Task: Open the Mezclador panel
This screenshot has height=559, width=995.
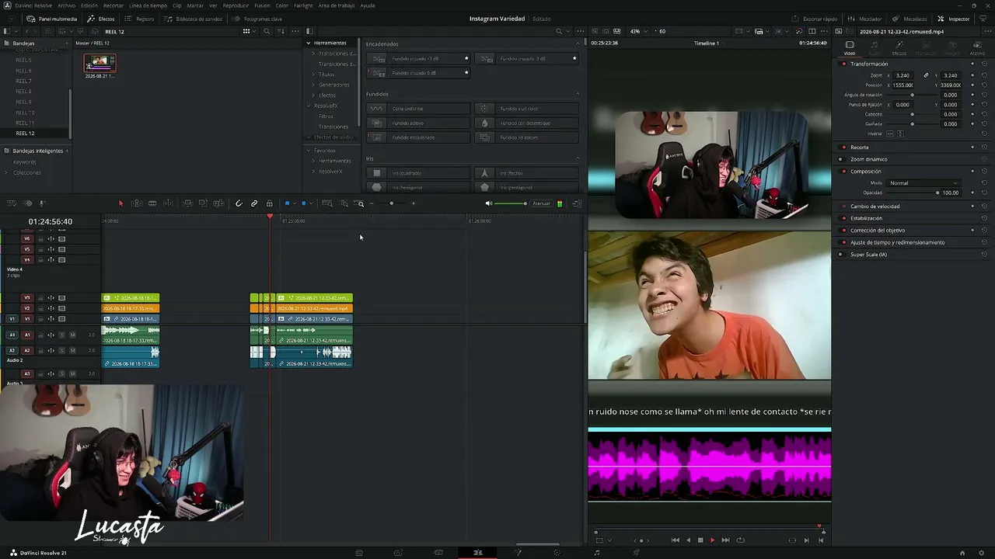Action: pos(863,19)
